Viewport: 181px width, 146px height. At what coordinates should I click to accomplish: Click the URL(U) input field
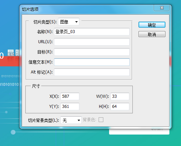[x=92, y=42]
